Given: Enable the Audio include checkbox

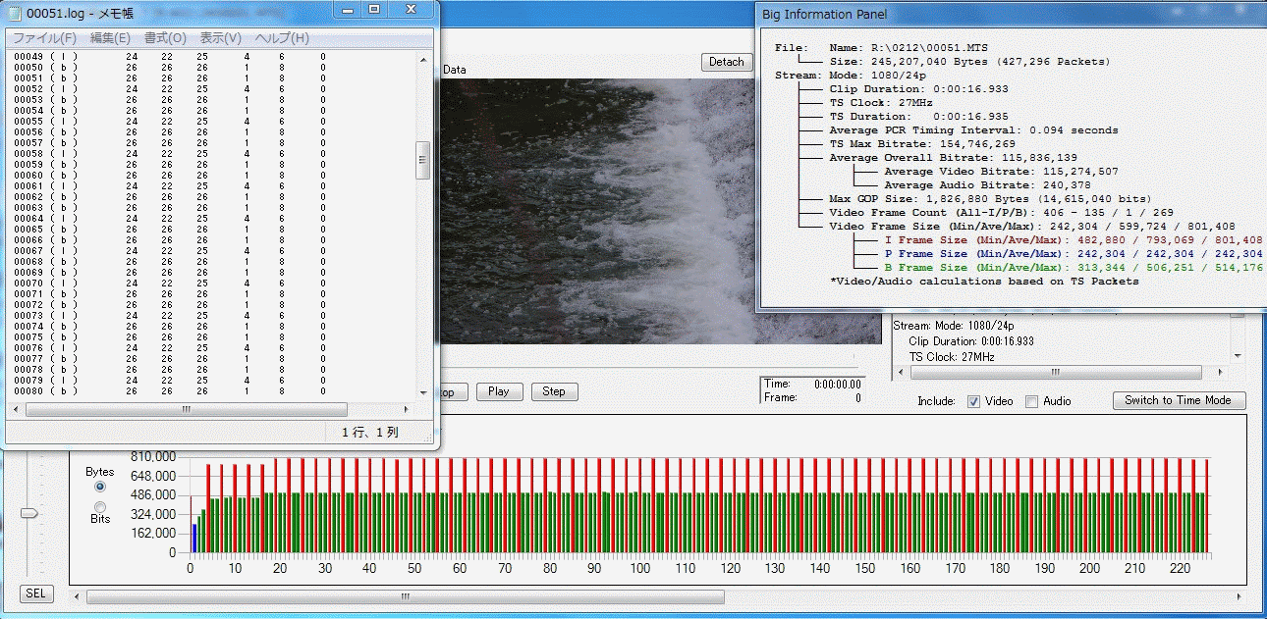Looking at the screenshot, I should [1031, 401].
